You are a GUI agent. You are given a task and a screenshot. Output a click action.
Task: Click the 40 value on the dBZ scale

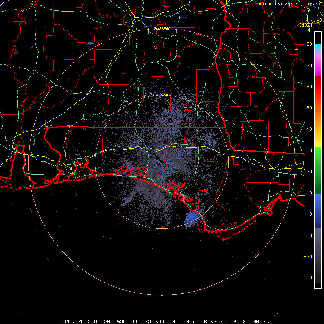coord(309,129)
